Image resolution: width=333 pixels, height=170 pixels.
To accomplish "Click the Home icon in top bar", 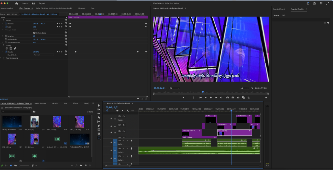I will (x=17, y=3).
